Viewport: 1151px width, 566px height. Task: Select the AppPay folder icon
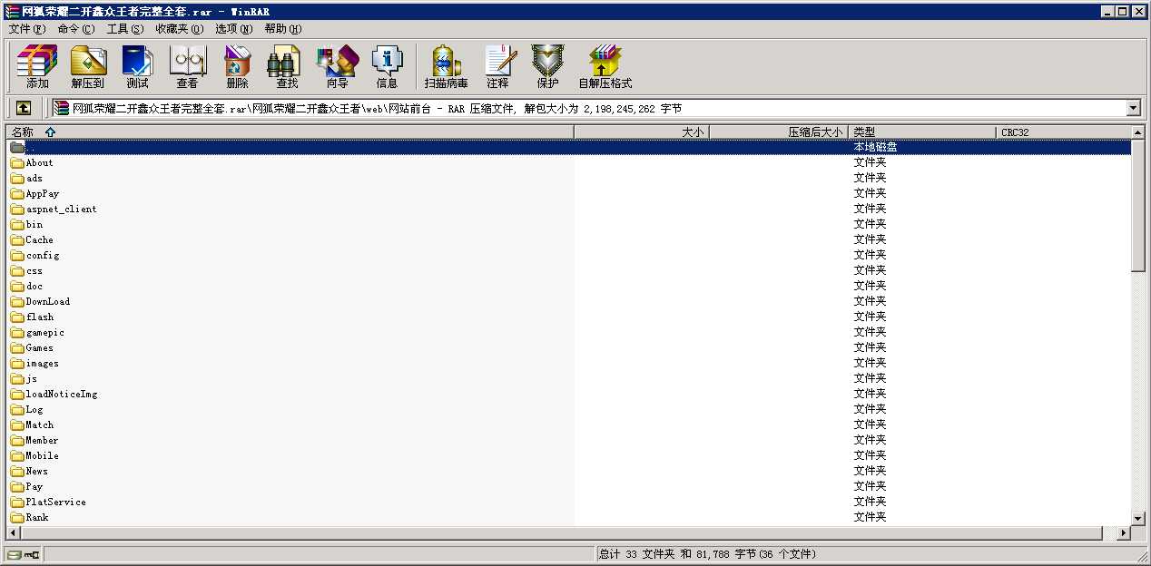17,194
